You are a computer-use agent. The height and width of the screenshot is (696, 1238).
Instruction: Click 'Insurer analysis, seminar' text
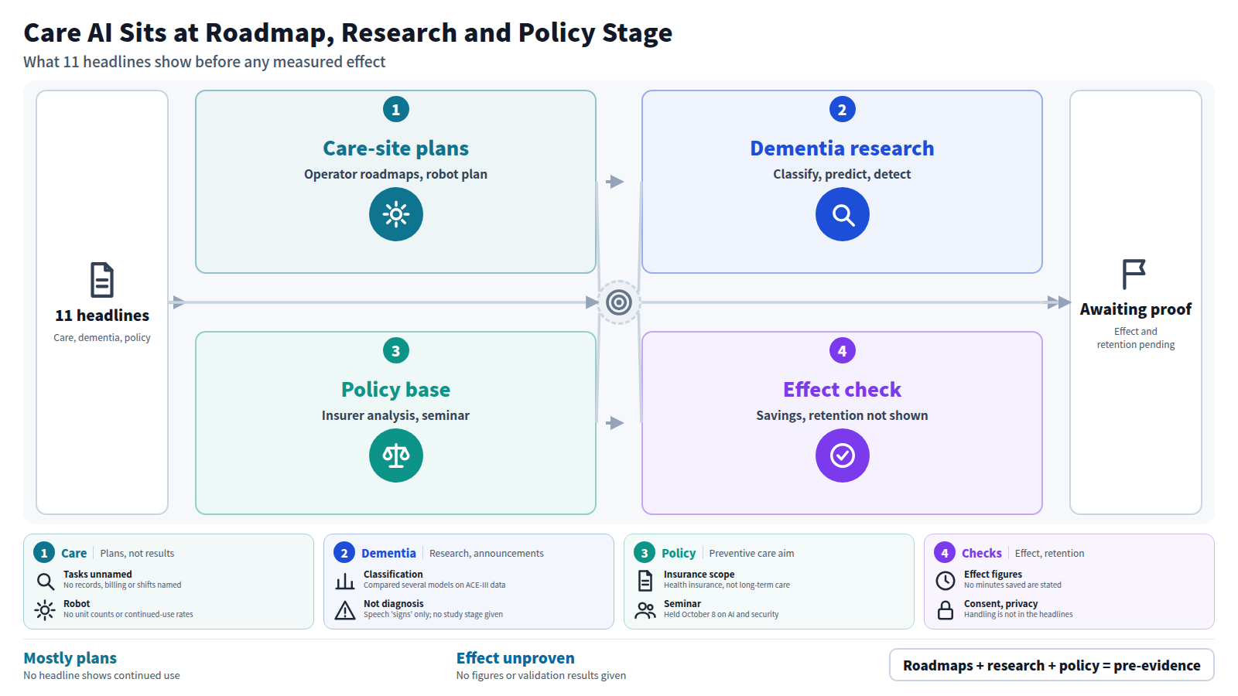396,415
